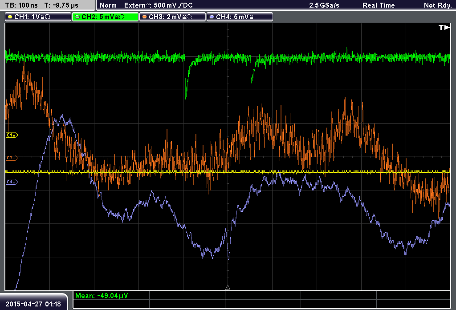
Task: Select the CH4 5mV channel button
Action: (x=240, y=17)
